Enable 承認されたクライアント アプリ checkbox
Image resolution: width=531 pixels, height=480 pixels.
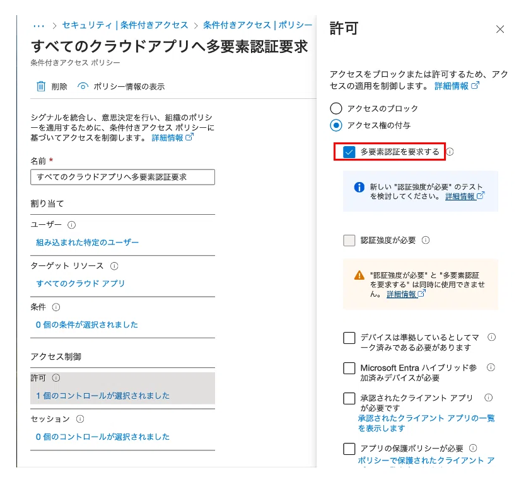coord(349,399)
